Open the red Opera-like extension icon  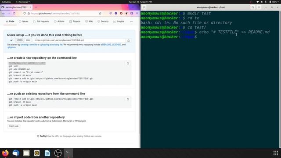point(121,14)
